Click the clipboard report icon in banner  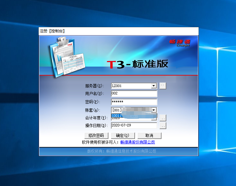pyautogui.click(x=67, y=57)
